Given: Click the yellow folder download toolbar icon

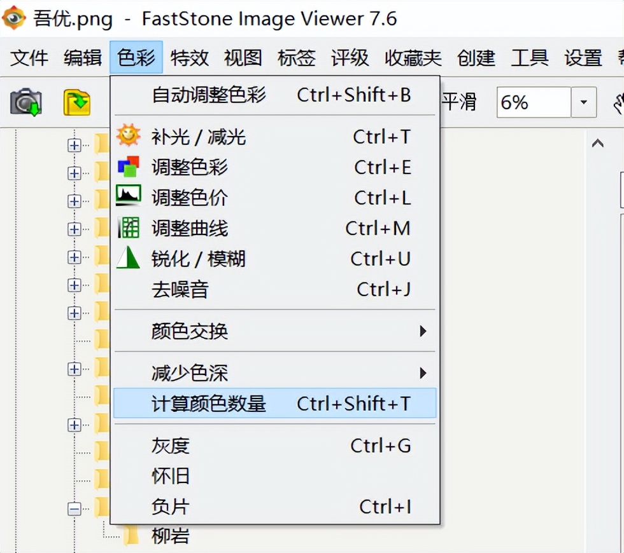Looking at the screenshot, I should pyautogui.click(x=76, y=102).
